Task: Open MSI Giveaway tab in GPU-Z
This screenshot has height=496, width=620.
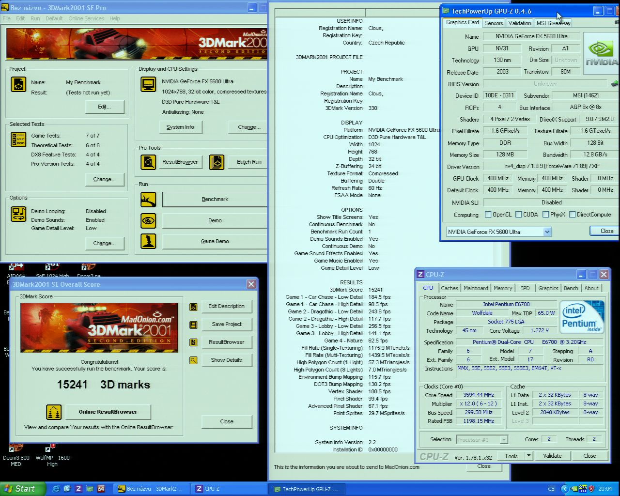Action: pyautogui.click(x=553, y=23)
